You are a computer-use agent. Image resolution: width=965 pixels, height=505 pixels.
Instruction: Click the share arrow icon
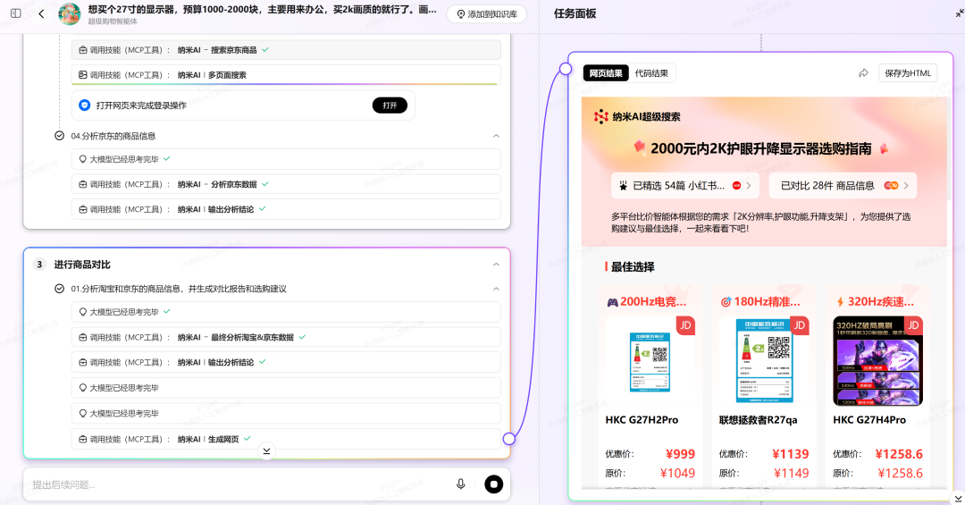[x=863, y=73]
